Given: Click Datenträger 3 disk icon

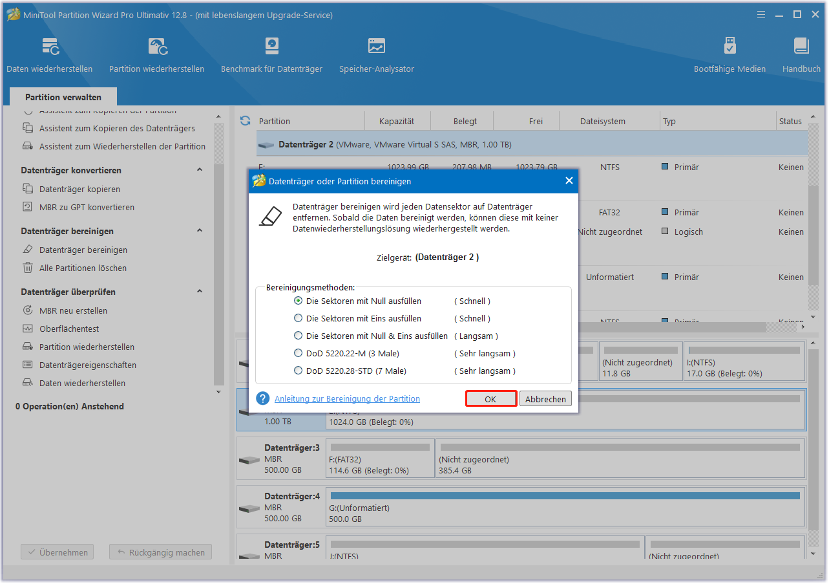Looking at the screenshot, I should (249, 460).
